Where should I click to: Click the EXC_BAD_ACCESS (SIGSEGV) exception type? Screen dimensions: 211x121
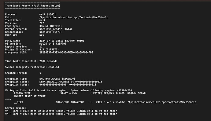57,79
